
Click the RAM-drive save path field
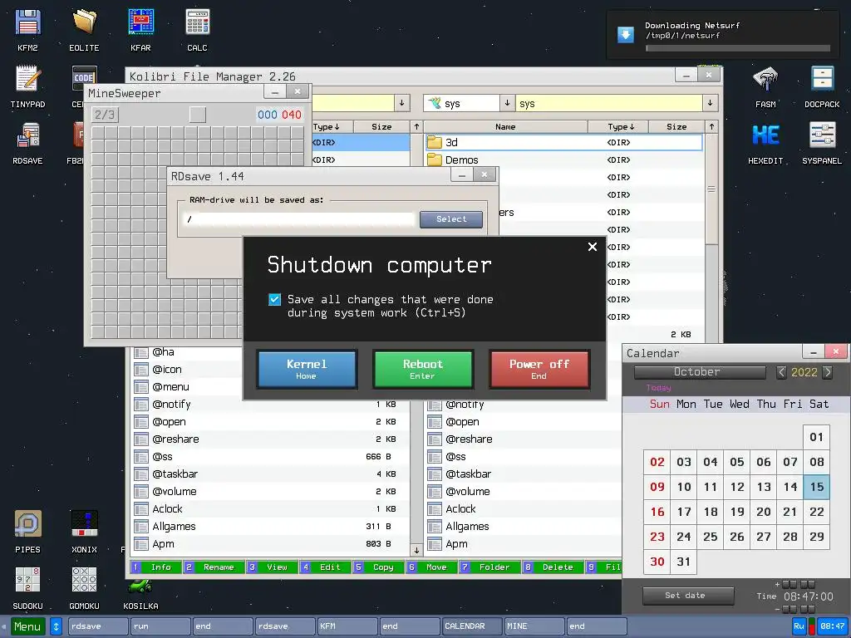(x=299, y=219)
